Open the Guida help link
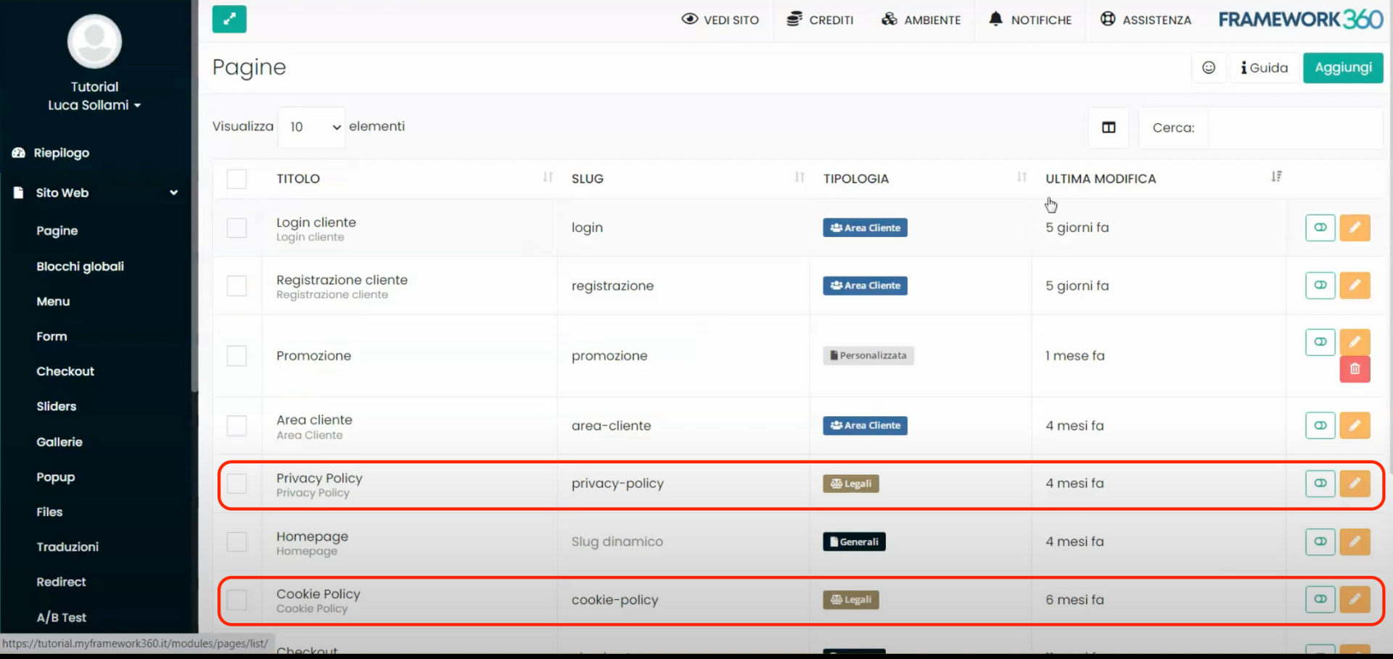The height and width of the screenshot is (659, 1393). click(1264, 67)
